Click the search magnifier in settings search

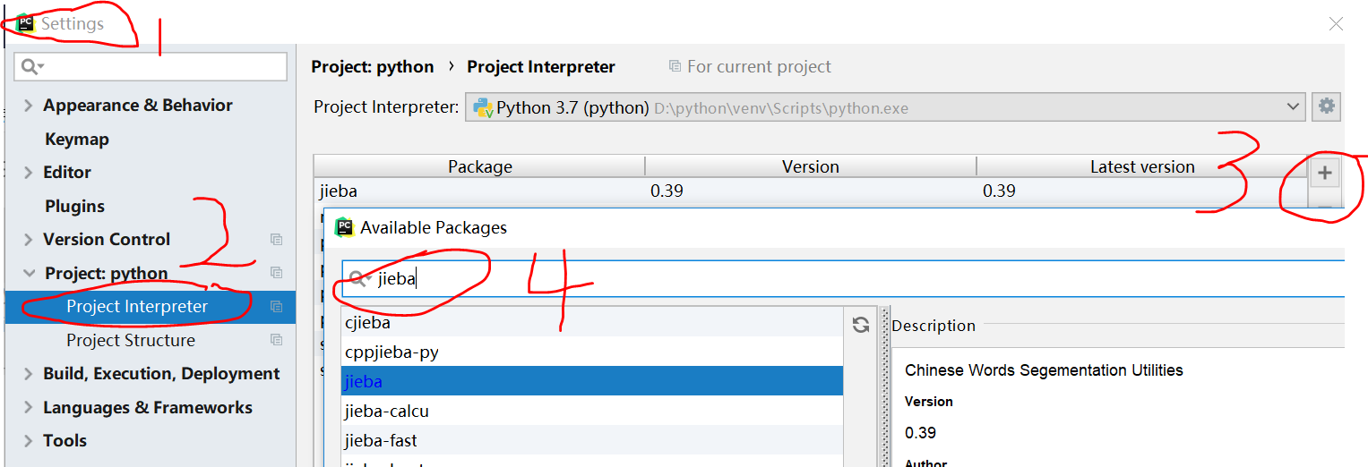31,66
